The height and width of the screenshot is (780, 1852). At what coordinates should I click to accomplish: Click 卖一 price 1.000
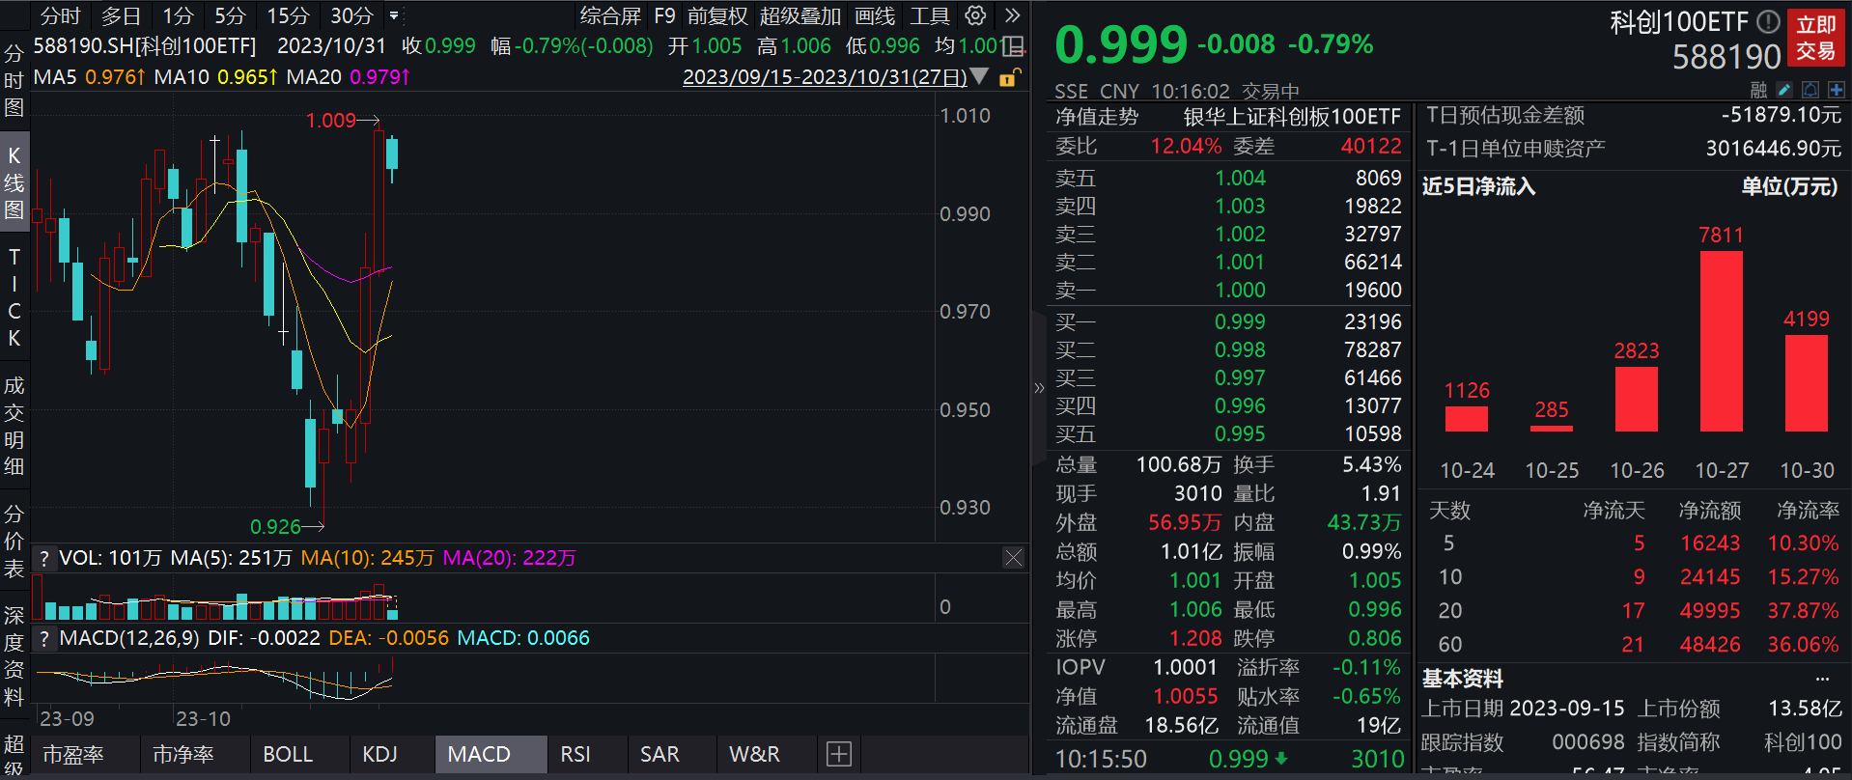click(x=1240, y=290)
